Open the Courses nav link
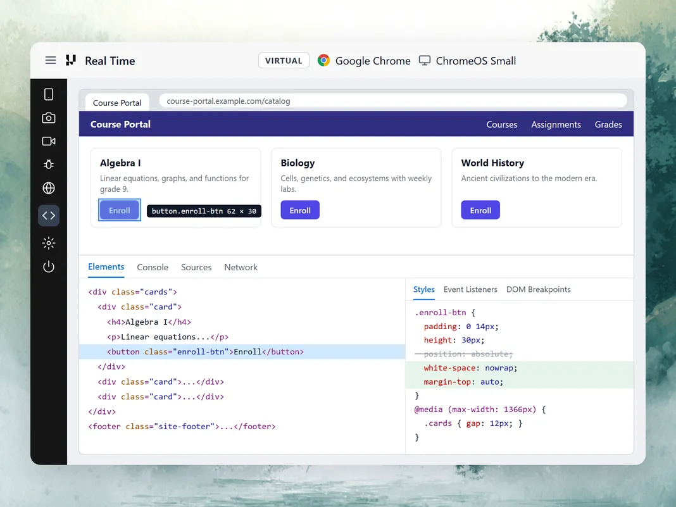This screenshot has height=507, width=676. pyautogui.click(x=502, y=125)
